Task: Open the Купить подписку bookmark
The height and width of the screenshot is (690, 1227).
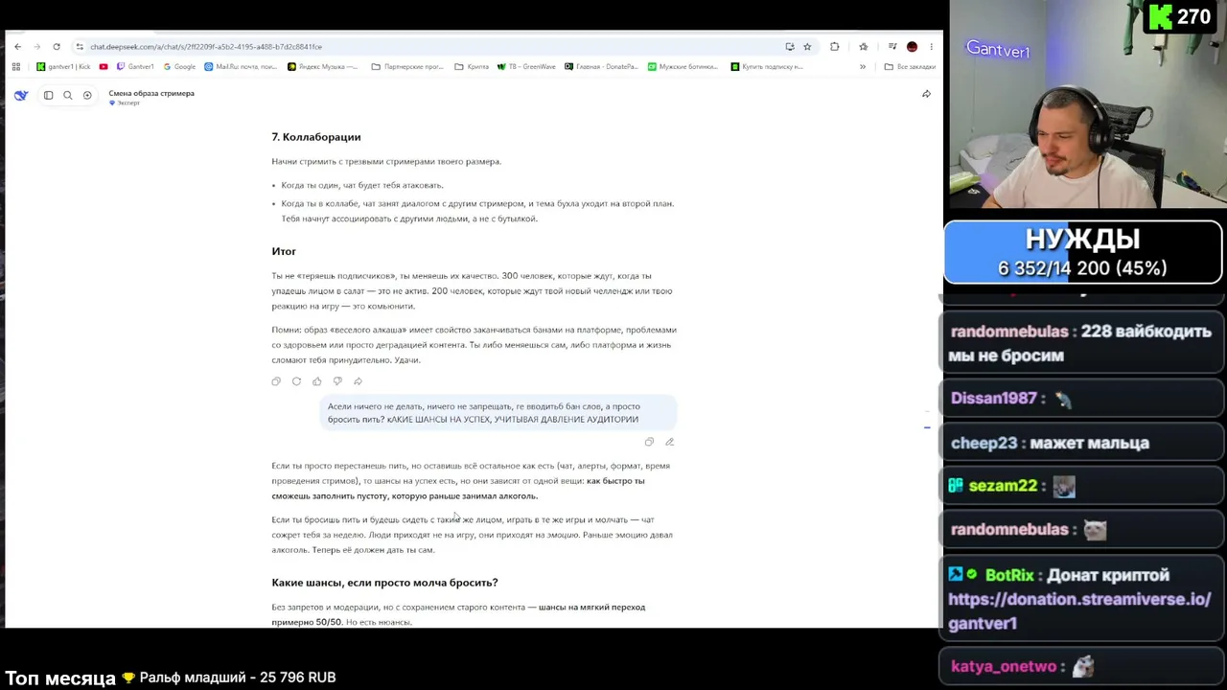Action: tap(767, 67)
